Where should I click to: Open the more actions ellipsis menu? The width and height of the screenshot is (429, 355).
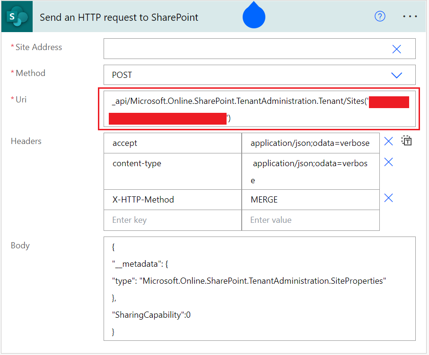410,17
